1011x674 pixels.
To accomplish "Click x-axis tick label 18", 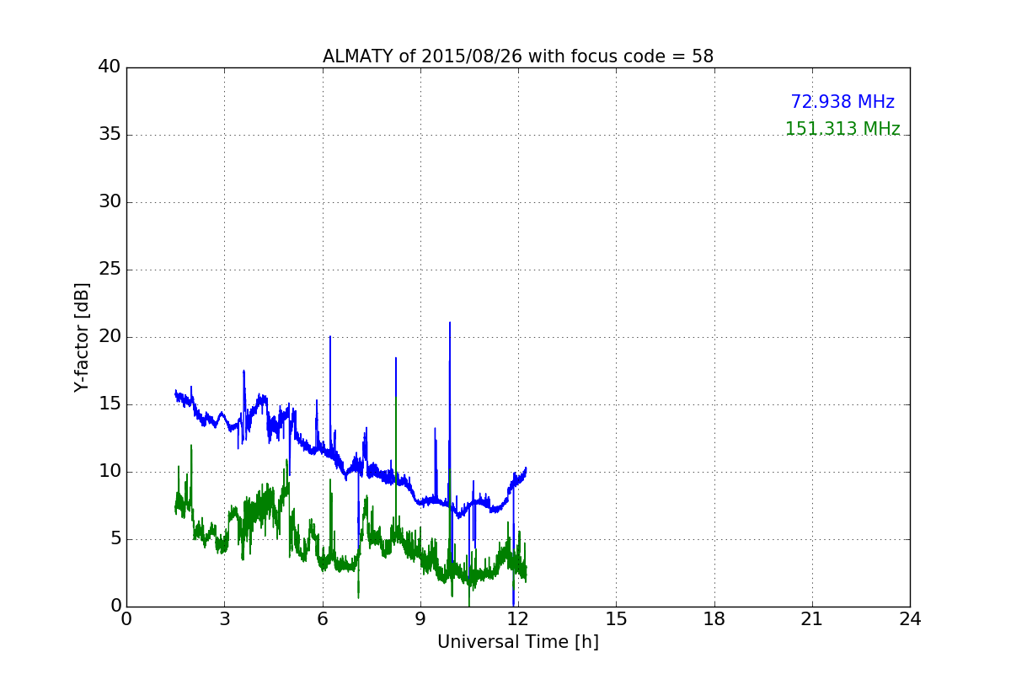I will [714, 619].
